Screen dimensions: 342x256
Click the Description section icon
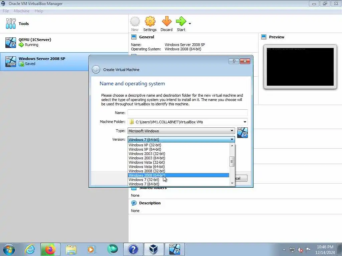[x=134, y=203]
